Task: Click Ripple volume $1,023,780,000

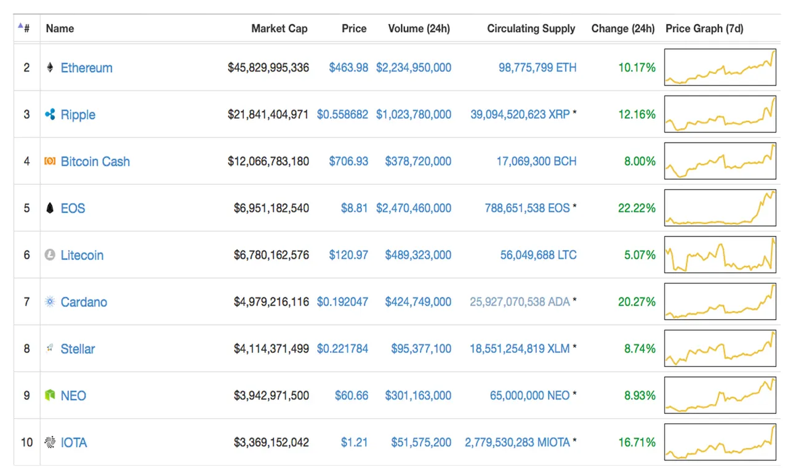Action: point(414,115)
